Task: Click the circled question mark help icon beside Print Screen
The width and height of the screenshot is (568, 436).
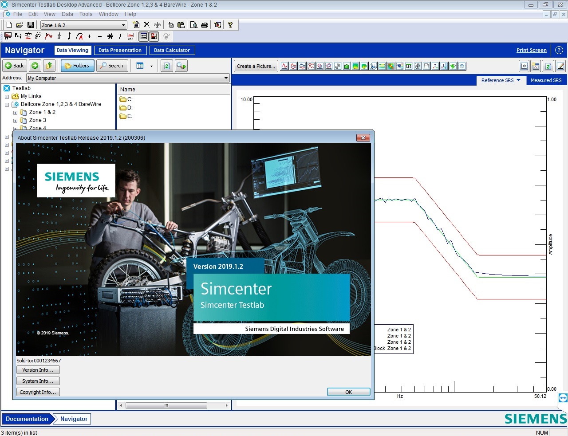Action: pos(559,50)
